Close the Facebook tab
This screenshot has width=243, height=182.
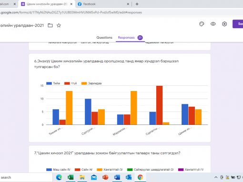click(128, 4)
